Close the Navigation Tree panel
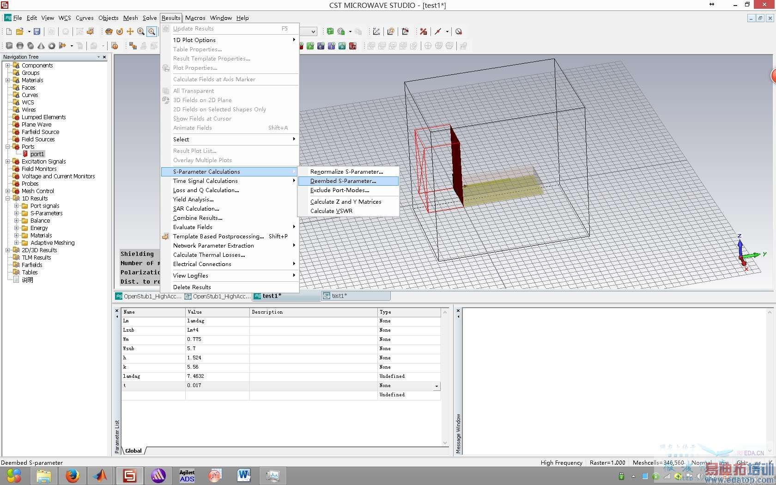776x485 pixels. (x=104, y=57)
